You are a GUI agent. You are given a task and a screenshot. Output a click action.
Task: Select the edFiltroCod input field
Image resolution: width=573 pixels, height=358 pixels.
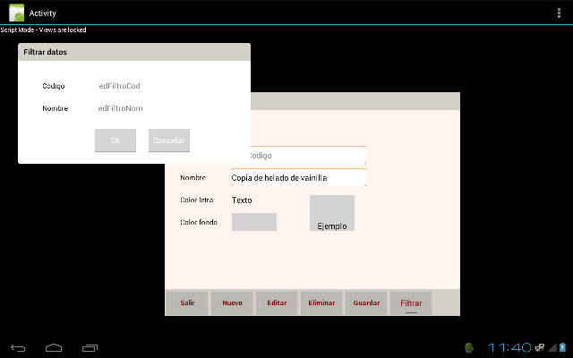pos(119,86)
